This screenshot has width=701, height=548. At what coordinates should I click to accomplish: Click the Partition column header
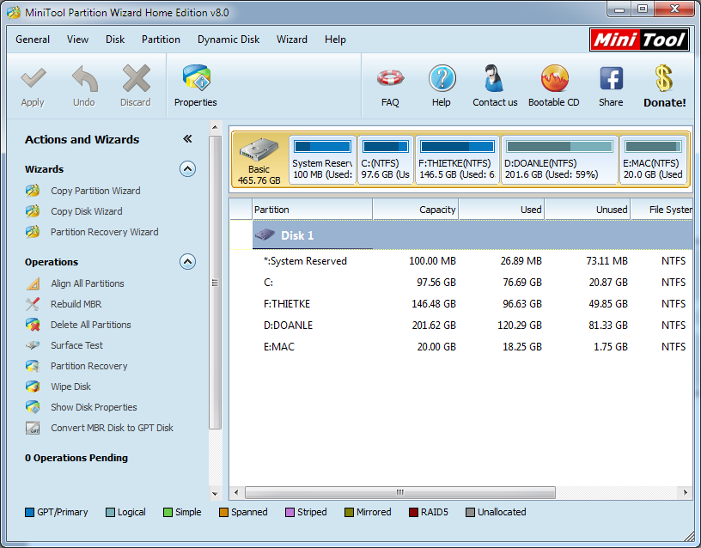point(312,210)
